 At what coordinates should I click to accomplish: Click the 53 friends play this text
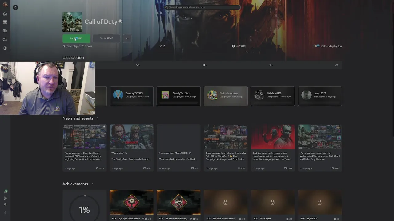pos(331,46)
